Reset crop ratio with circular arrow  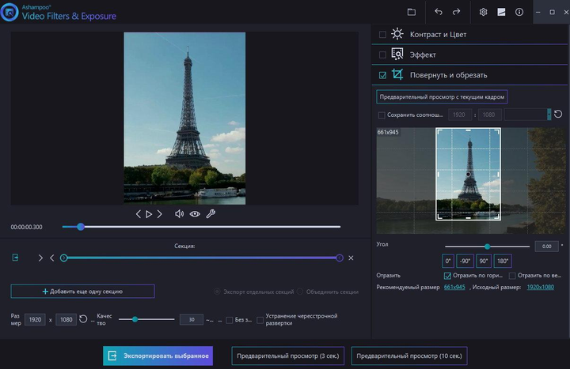pos(558,115)
